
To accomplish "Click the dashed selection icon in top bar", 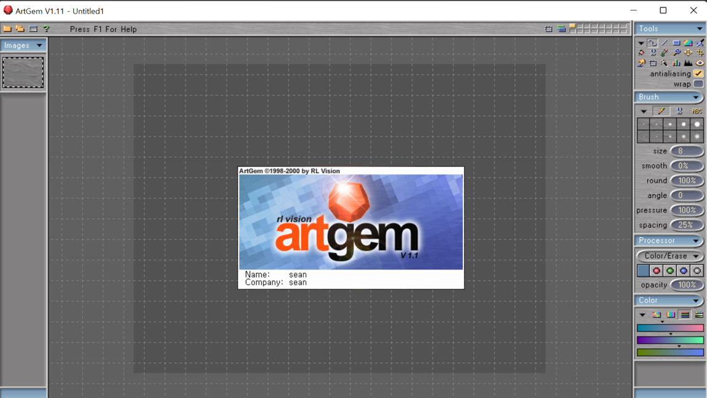I will 549,29.
